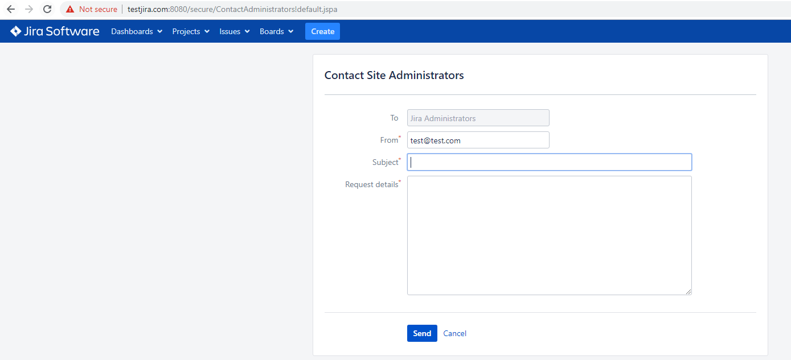Focus the Subject text field

click(549, 162)
